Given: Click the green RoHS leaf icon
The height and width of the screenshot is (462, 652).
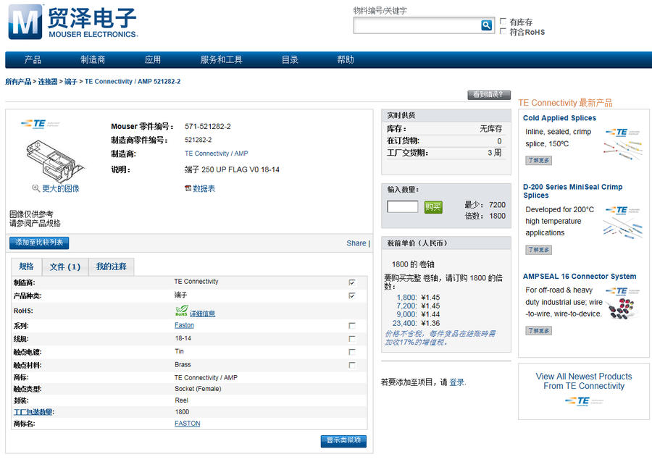Looking at the screenshot, I should [x=181, y=311].
